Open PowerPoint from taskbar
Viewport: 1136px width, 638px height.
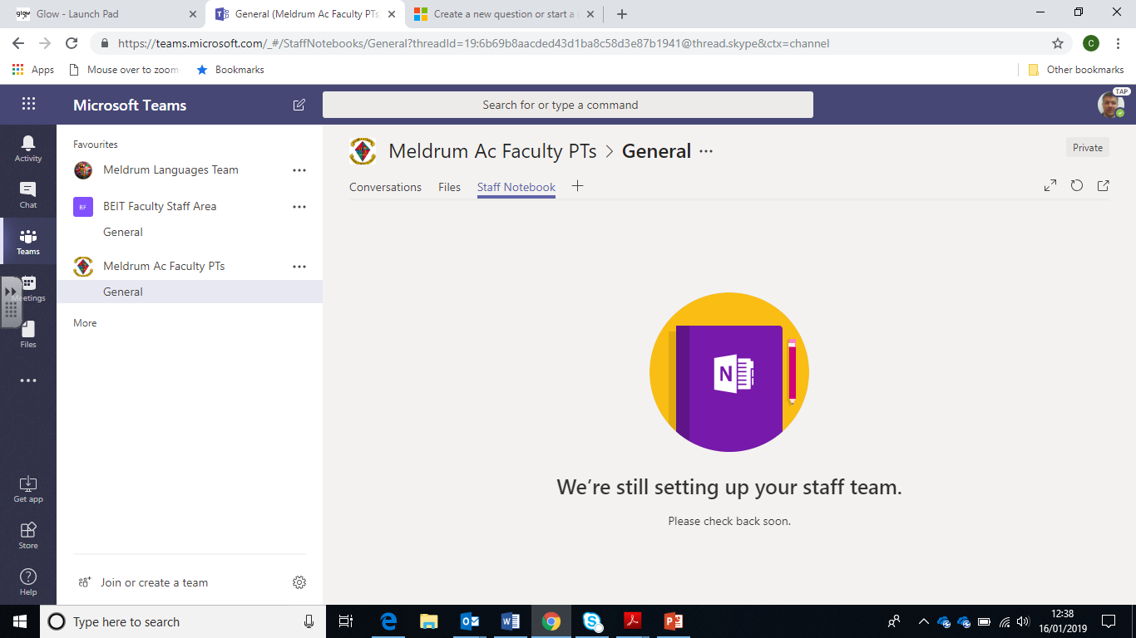[674, 621]
